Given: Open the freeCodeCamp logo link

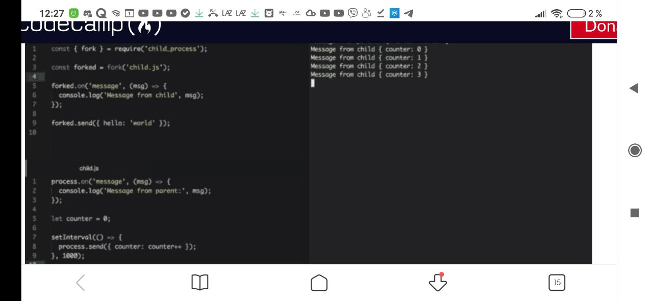Looking at the screenshot, I should point(91,27).
